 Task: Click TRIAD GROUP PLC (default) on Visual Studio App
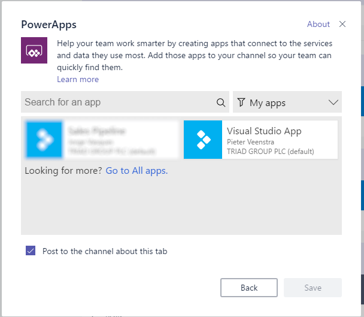(271, 152)
